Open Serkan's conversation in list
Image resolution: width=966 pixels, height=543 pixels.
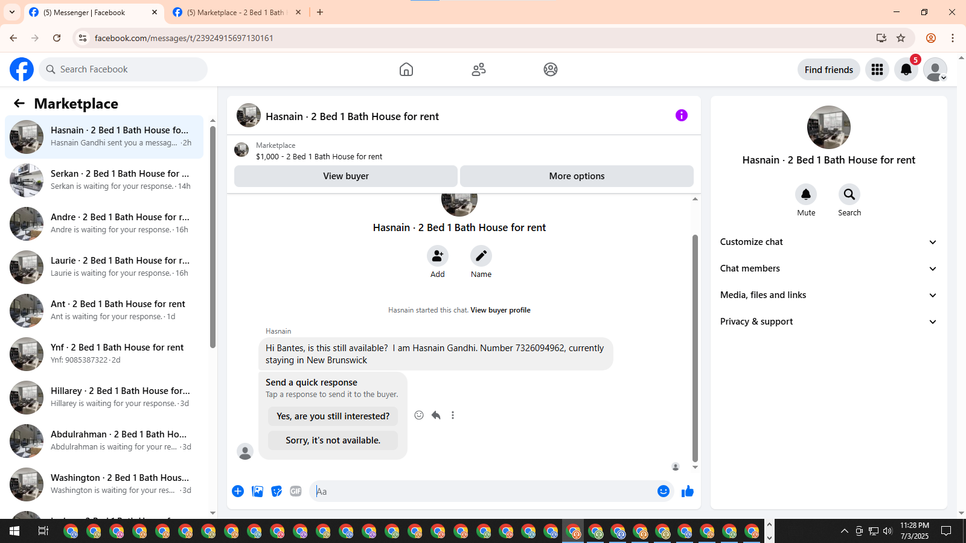coord(104,180)
